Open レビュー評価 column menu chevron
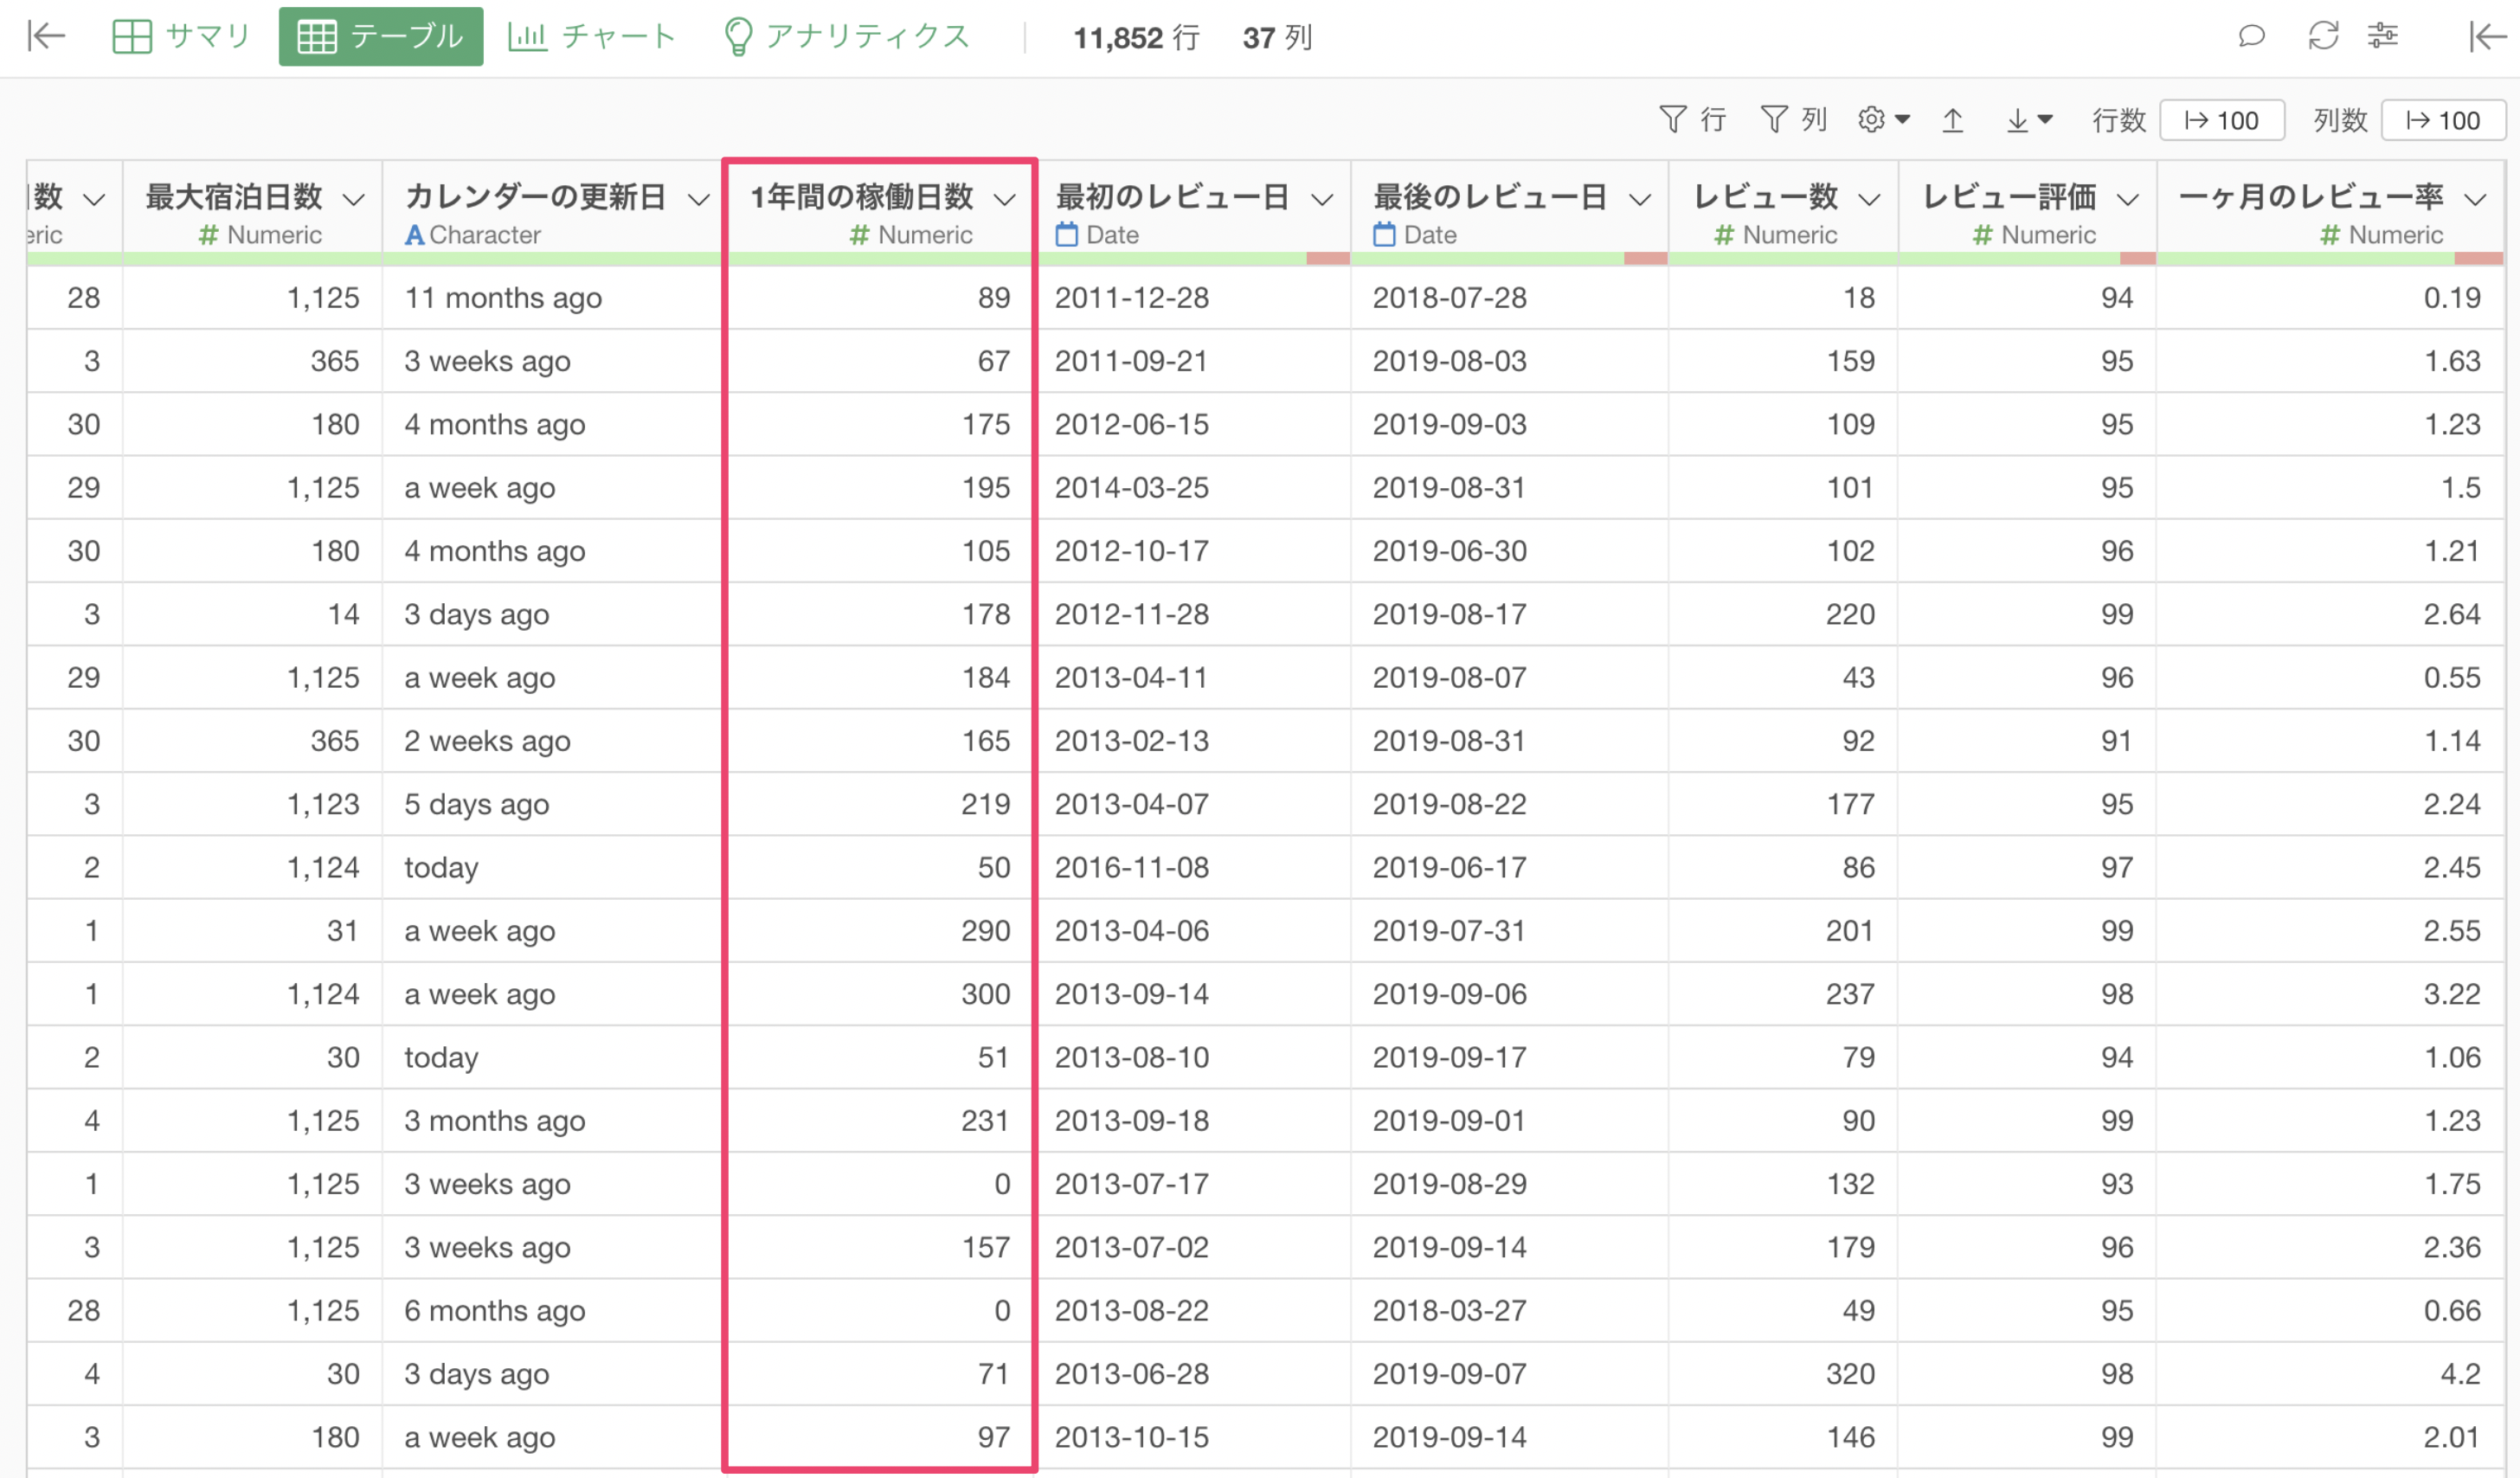The image size is (2520, 1478). pos(2128,199)
